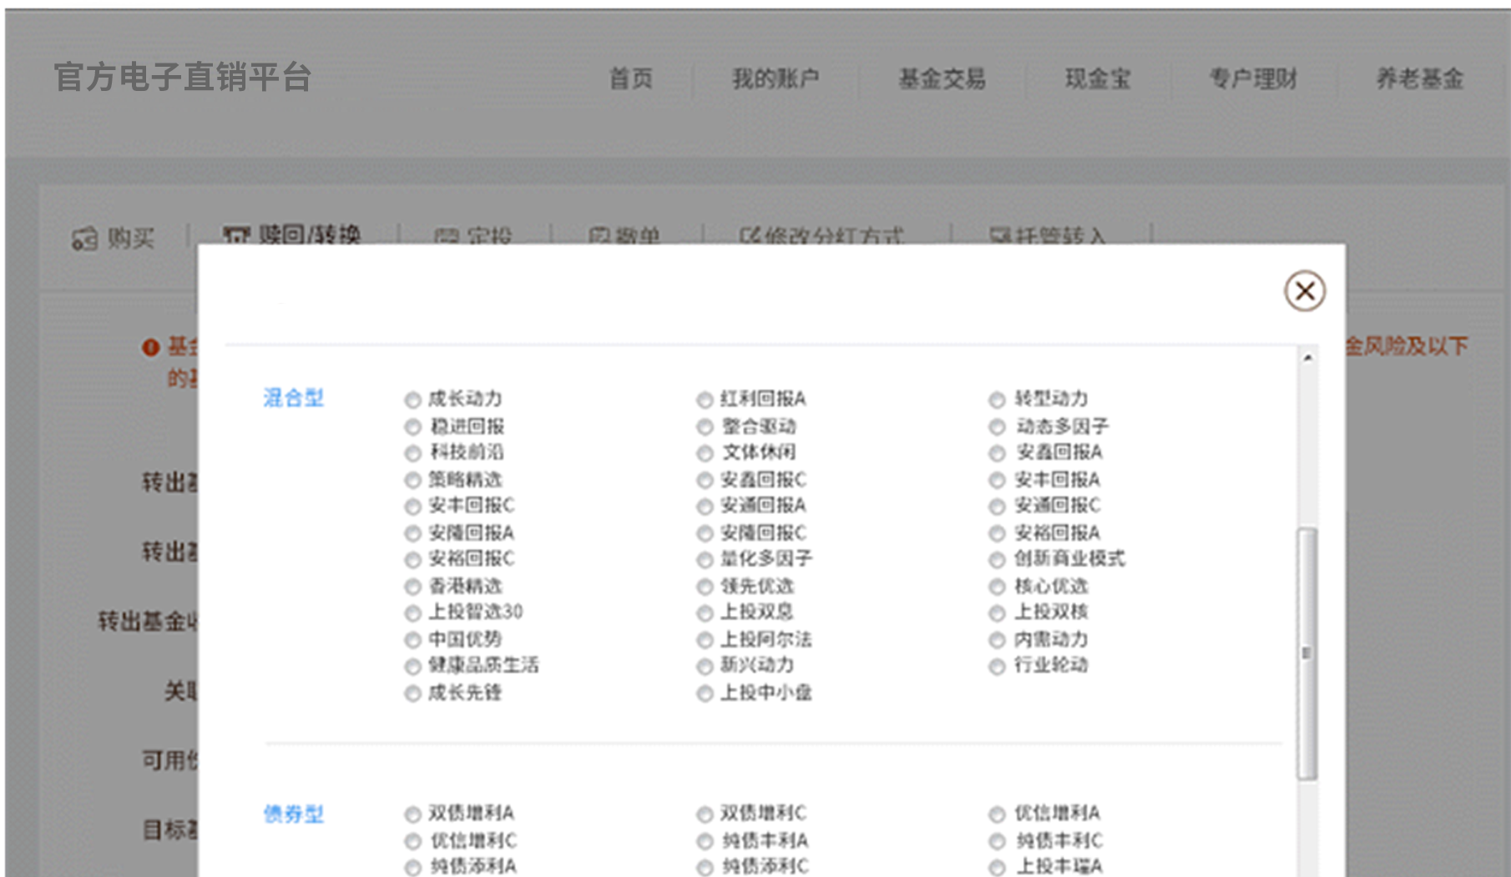Select 安通回报C fund option
The image size is (1511, 877).
[x=997, y=507]
